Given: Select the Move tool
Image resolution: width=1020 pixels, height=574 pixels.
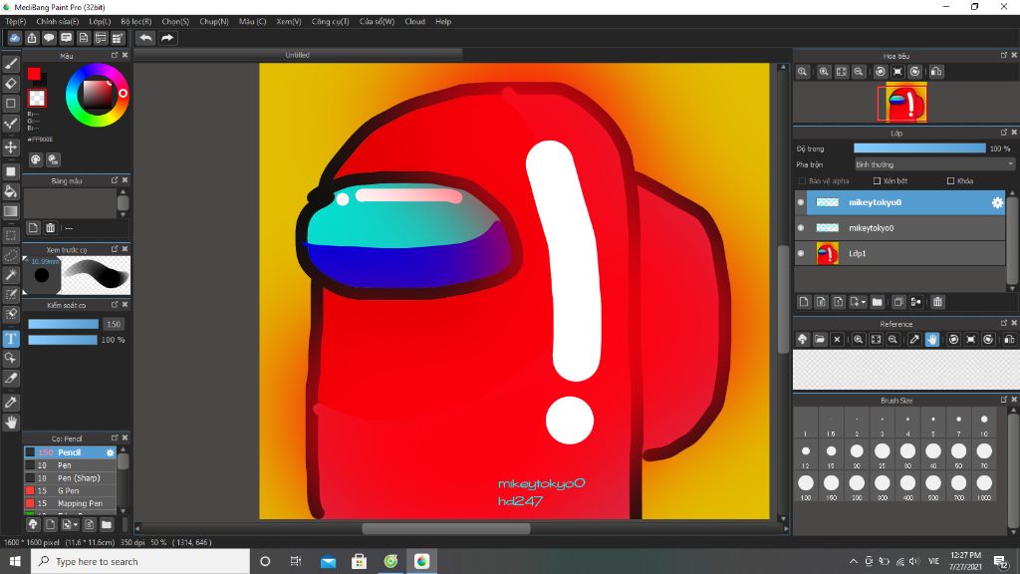Looking at the screenshot, I should tap(10, 147).
